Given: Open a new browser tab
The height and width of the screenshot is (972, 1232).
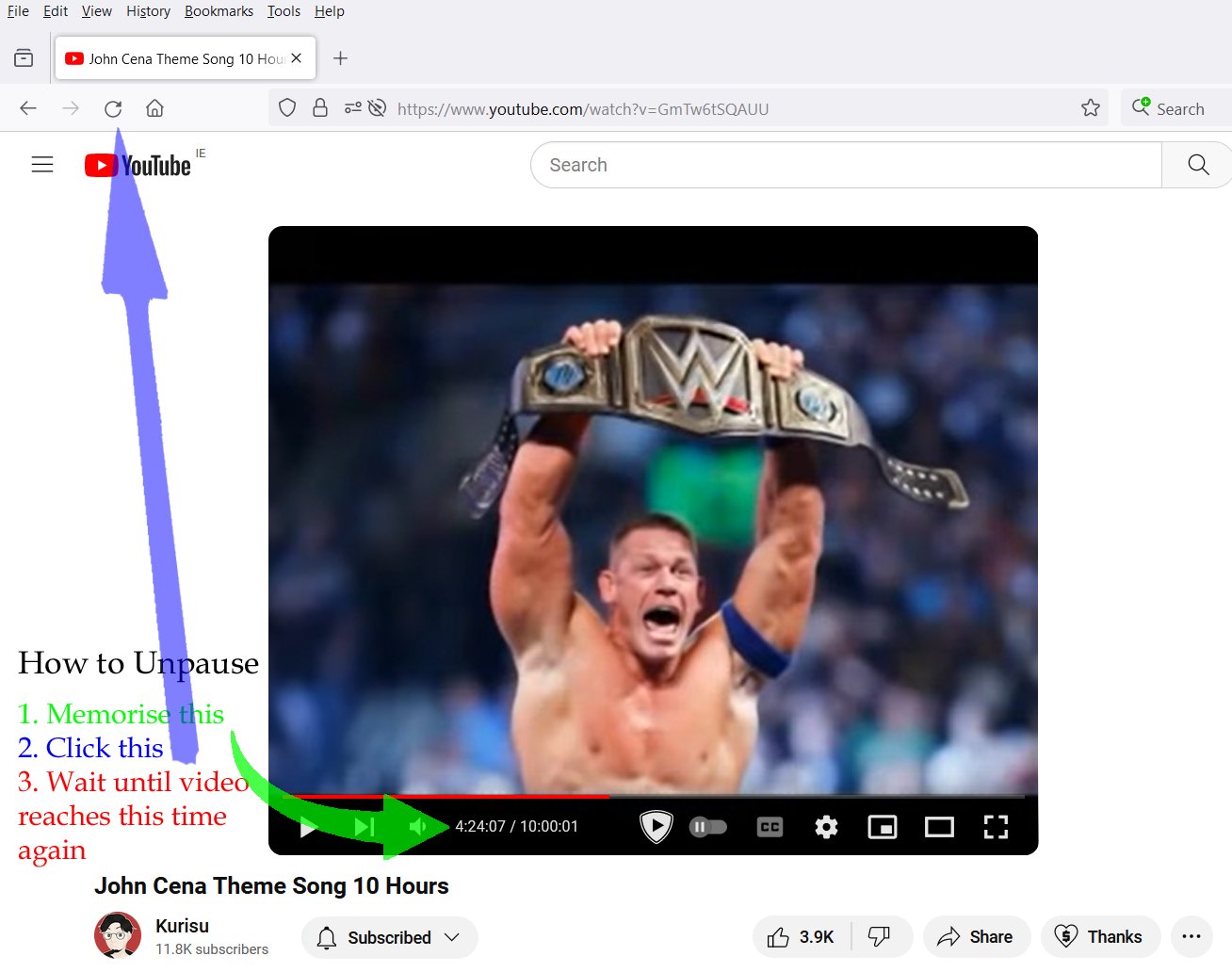Looking at the screenshot, I should click(341, 58).
